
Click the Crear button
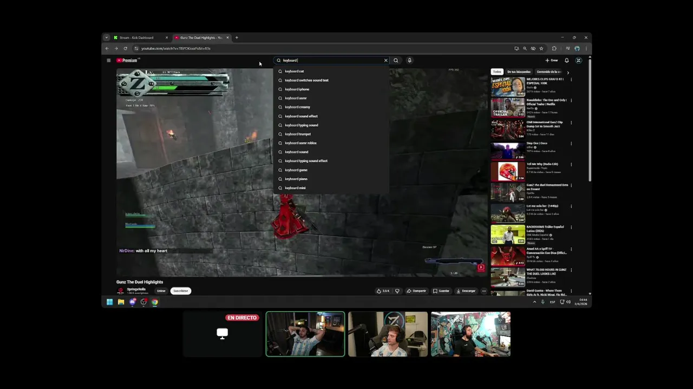pyautogui.click(x=552, y=61)
